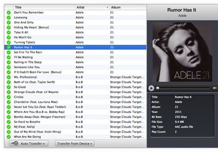The image size is (218, 152).
Task: Open the Auto Transfer menu button
Action: click(x=29, y=144)
